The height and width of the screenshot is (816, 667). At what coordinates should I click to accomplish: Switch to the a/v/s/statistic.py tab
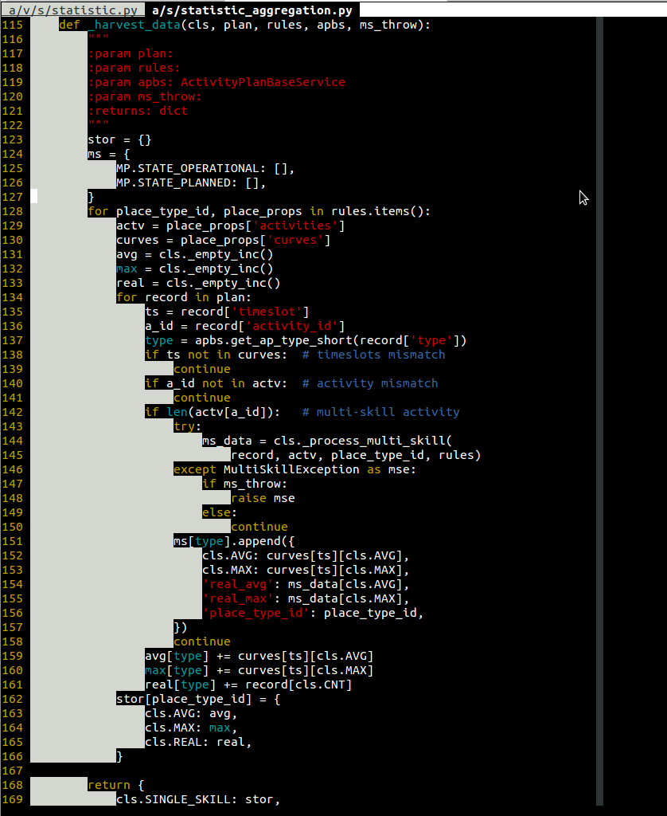pos(72,10)
